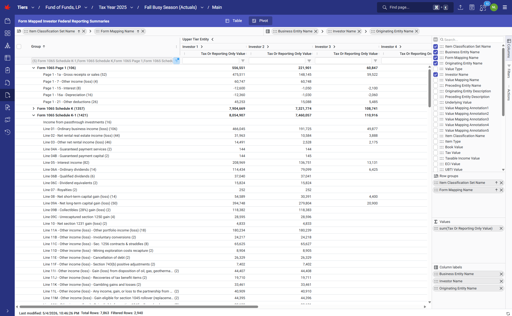Screen dimensions: 512x316
Task: Click the columns panel Search field
Action: [x=472, y=40]
